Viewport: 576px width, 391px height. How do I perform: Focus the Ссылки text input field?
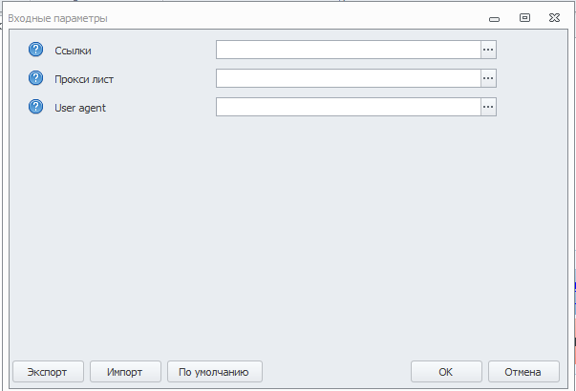[x=349, y=50]
